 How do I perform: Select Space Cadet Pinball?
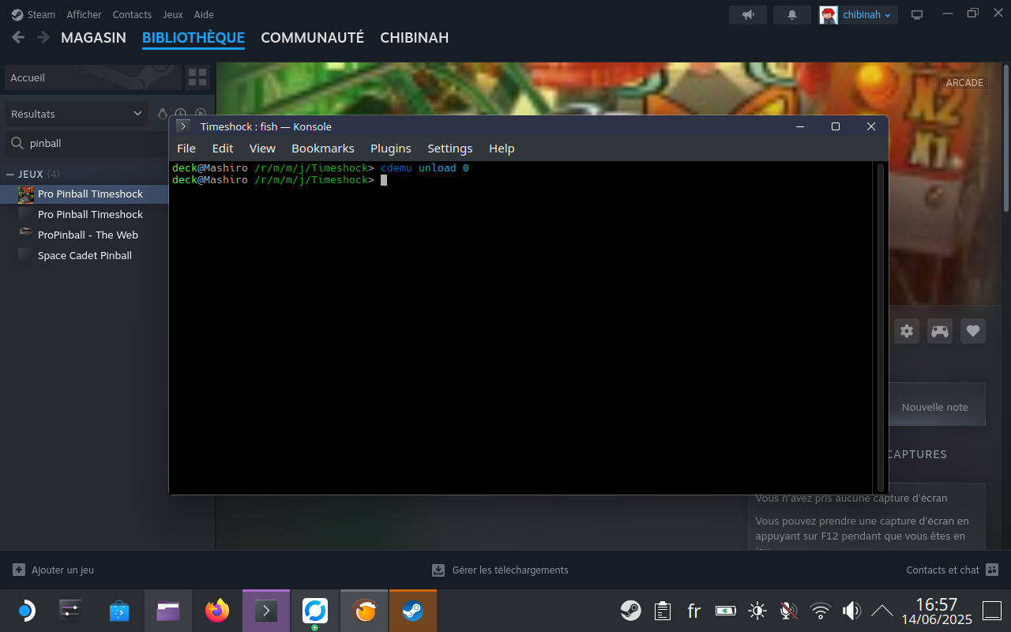click(x=85, y=255)
